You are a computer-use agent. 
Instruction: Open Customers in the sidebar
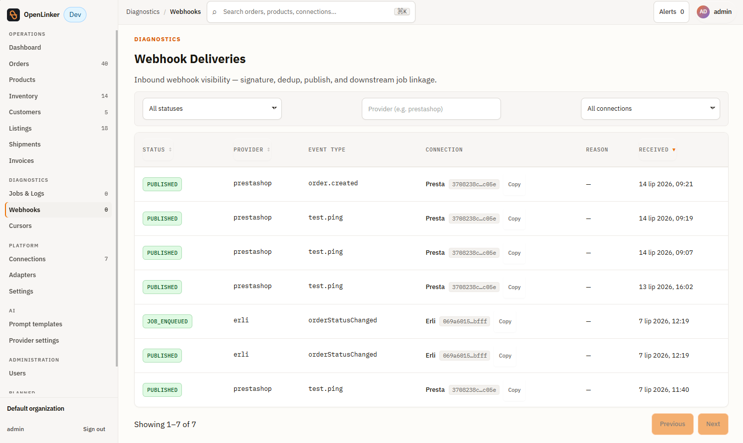[x=59, y=112]
